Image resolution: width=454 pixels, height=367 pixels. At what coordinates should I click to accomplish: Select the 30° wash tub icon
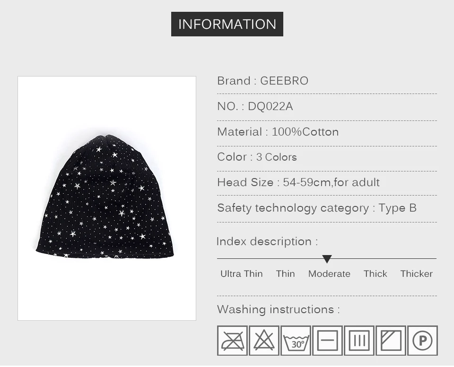pos(296,341)
